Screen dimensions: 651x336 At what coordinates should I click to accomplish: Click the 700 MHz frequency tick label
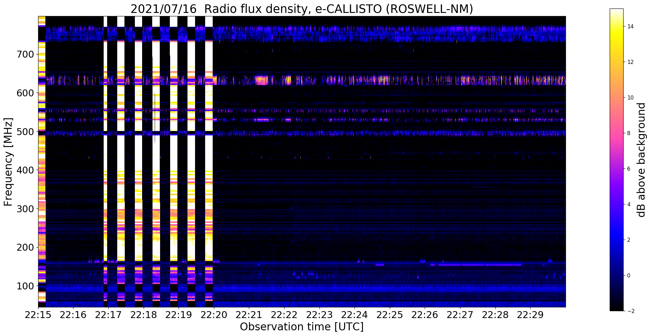click(25, 54)
